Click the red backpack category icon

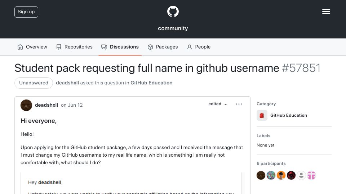[262, 115]
